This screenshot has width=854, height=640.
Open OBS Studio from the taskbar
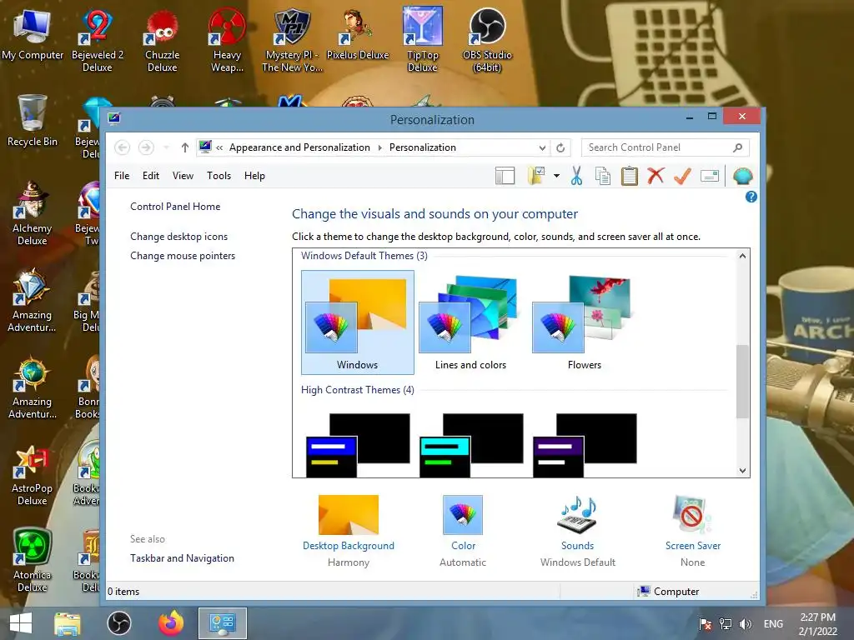[x=118, y=623]
